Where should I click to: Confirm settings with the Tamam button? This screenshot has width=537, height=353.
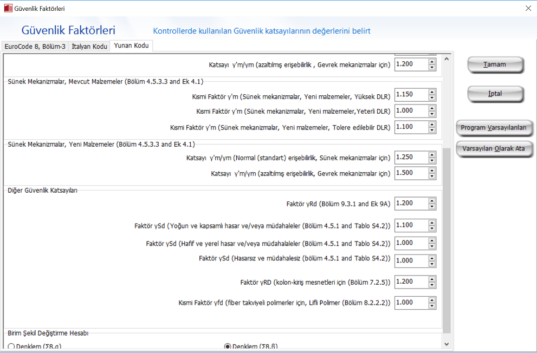tap(495, 64)
